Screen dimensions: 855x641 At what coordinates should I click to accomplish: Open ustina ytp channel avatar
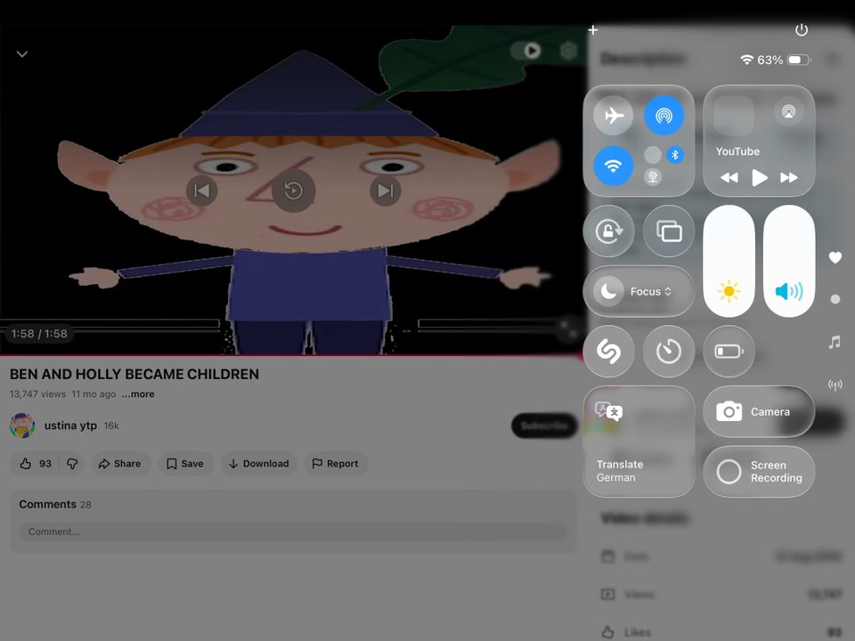point(21,426)
